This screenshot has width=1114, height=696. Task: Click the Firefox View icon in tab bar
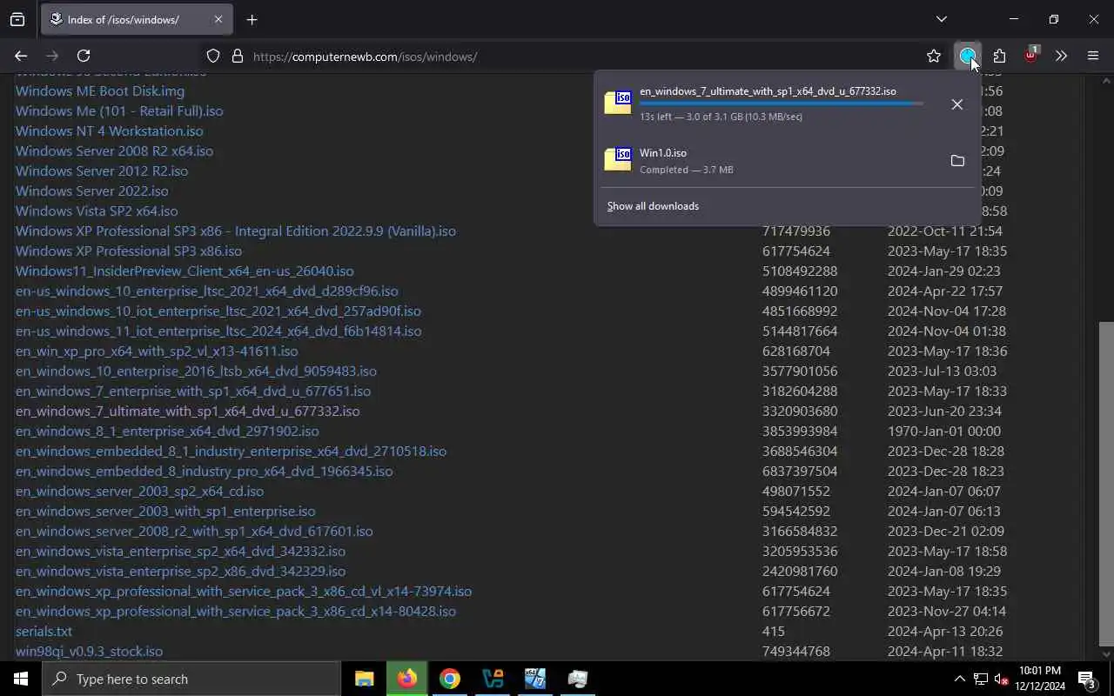tap(17, 19)
